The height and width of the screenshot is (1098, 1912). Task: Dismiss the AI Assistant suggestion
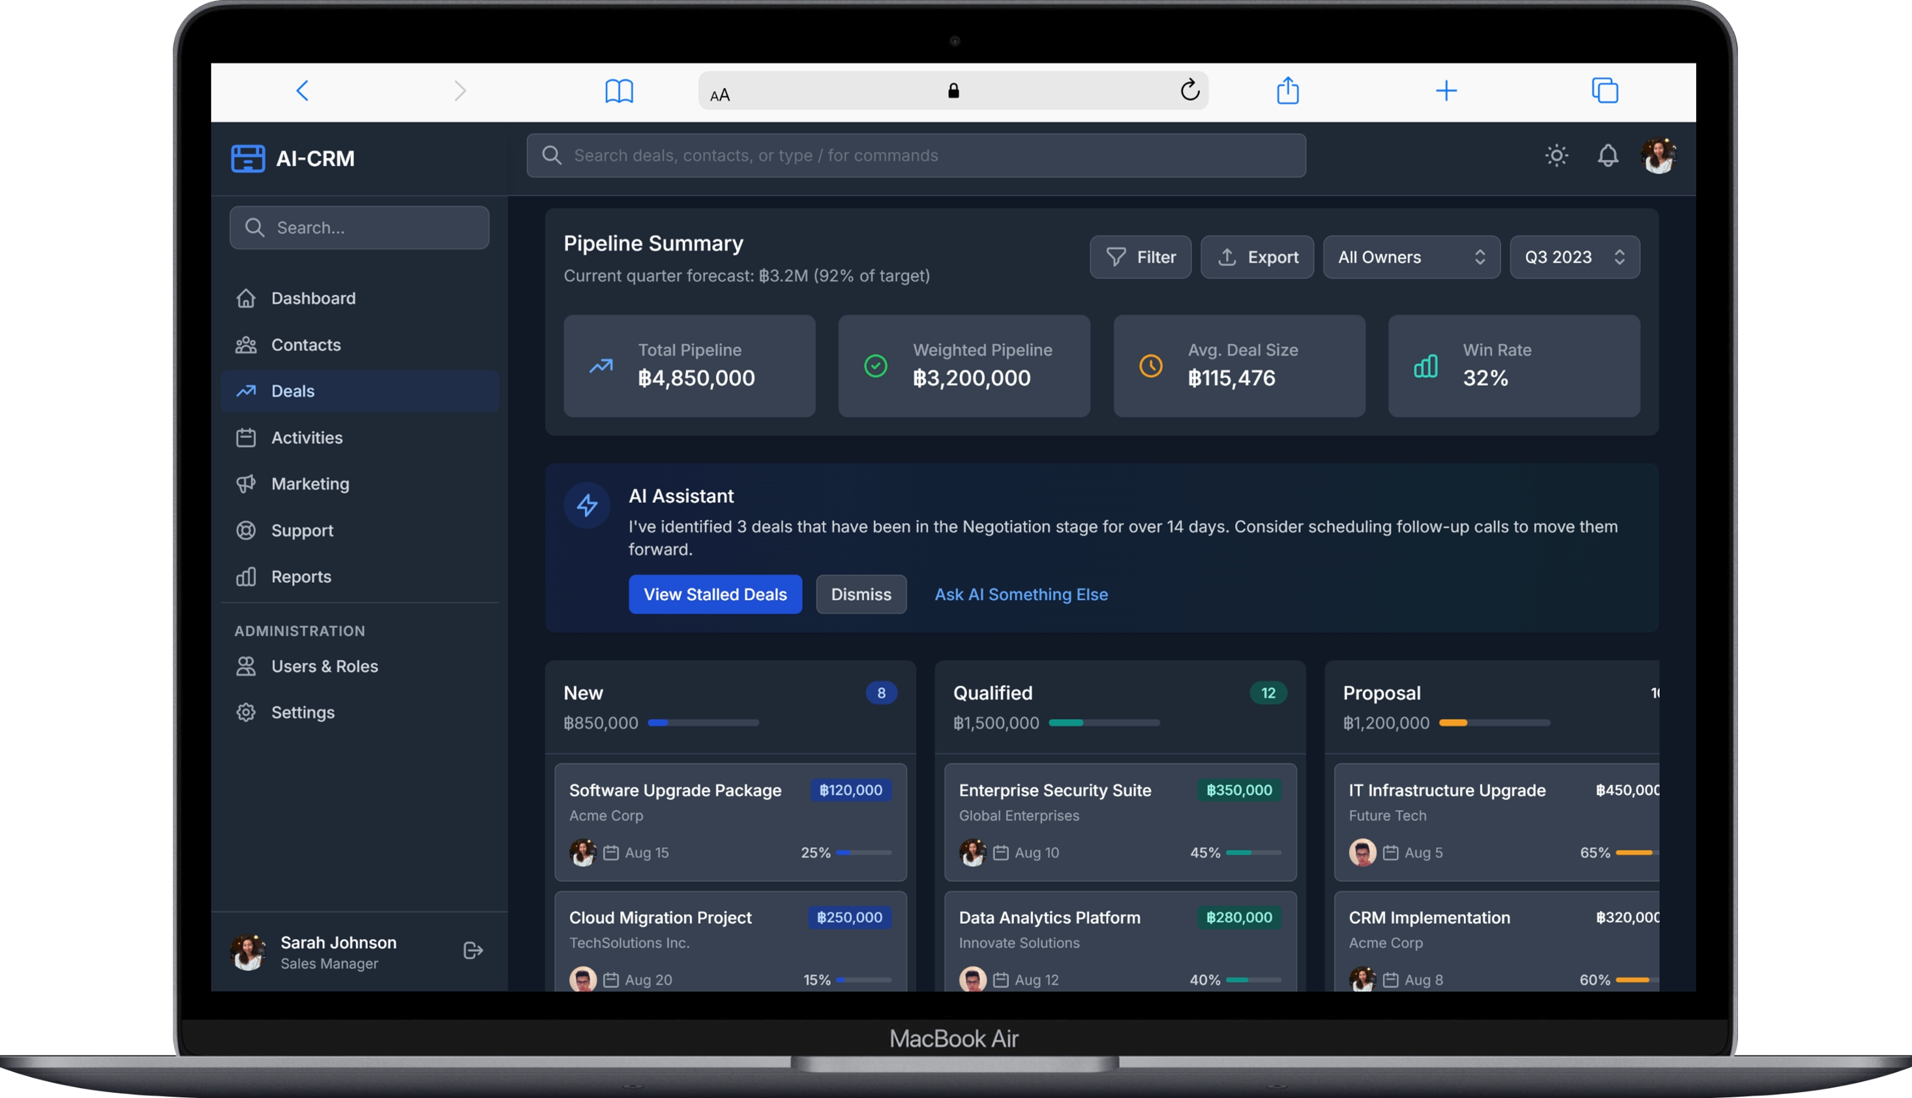coord(861,593)
